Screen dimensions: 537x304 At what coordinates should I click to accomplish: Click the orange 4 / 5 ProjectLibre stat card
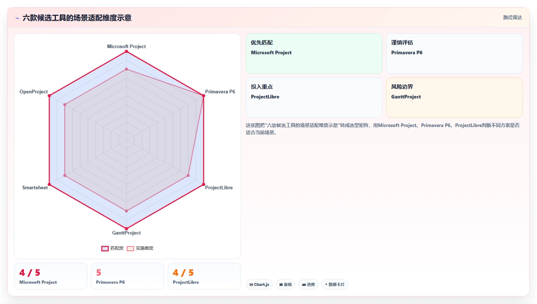(x=204, y=276)
